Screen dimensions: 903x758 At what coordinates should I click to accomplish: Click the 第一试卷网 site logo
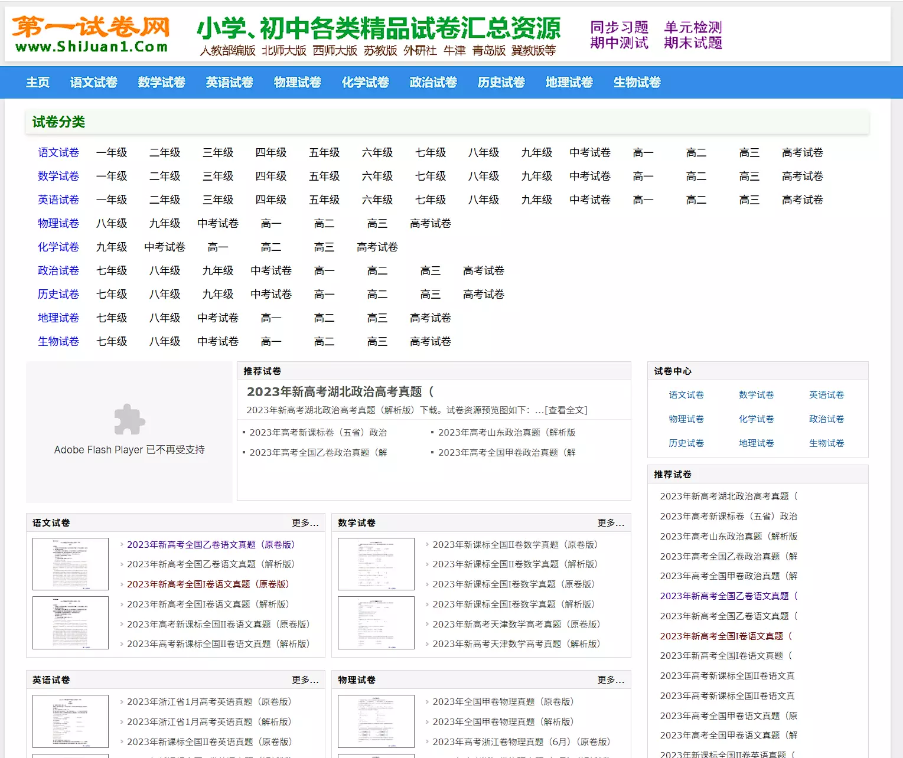click(91, 34)
